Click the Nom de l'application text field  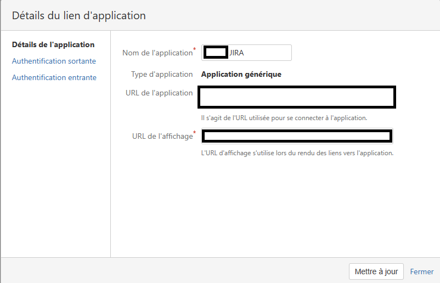click(246, 53)
